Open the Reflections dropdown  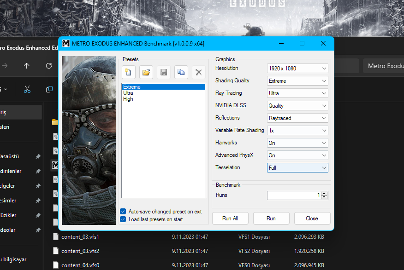click(x=297, y=118)
